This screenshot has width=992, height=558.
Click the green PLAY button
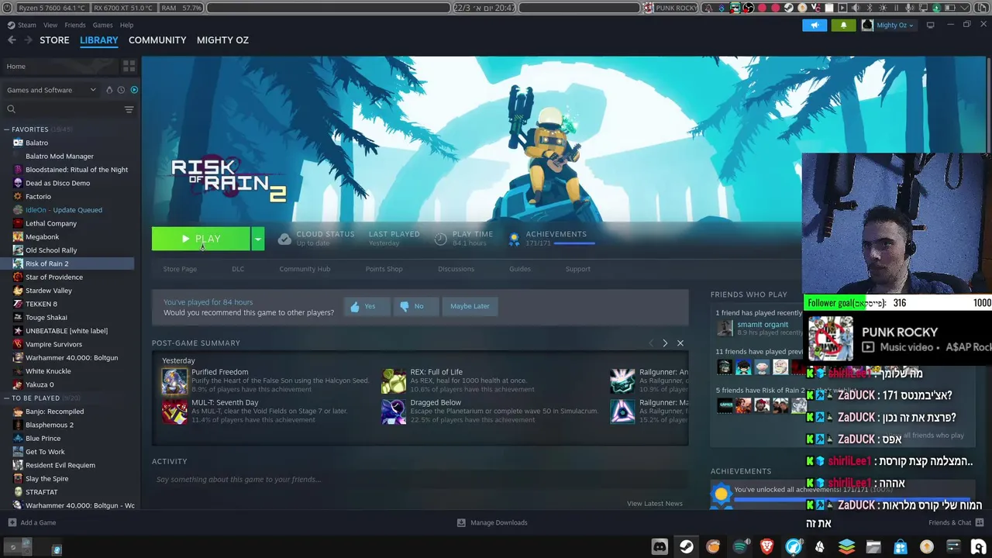[201, 239]
